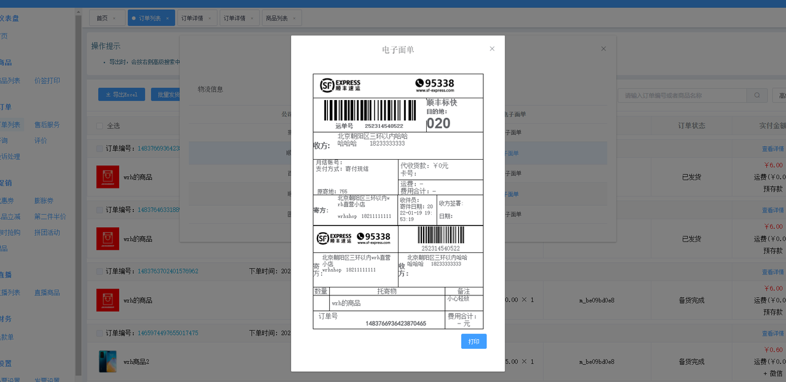This screenshot has width=786, height=382.
Task: Open 售后服务 in the sidebar
Action: 47,125
